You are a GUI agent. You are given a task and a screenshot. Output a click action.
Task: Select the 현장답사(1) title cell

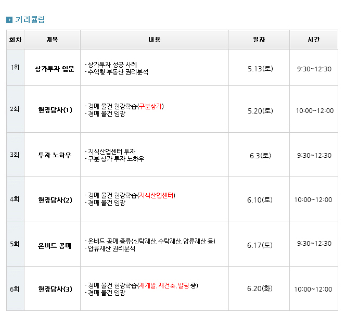click(55, 110)
